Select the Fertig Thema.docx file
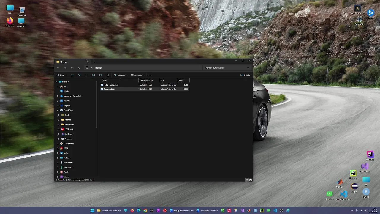380x214 pixels. point(145,85)
